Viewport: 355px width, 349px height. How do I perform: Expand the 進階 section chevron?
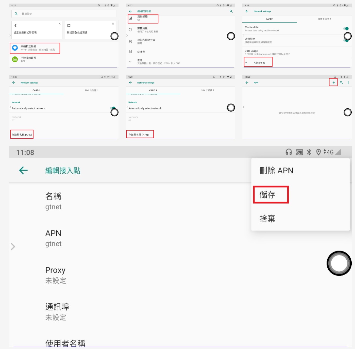[x=130, y=62]
